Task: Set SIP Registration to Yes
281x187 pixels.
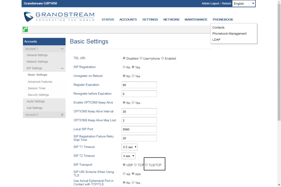Action: pos(133,67)
